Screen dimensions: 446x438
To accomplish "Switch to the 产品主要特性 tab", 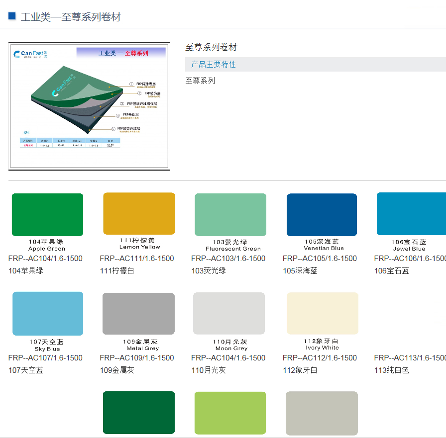I will (x=214, y=65).
